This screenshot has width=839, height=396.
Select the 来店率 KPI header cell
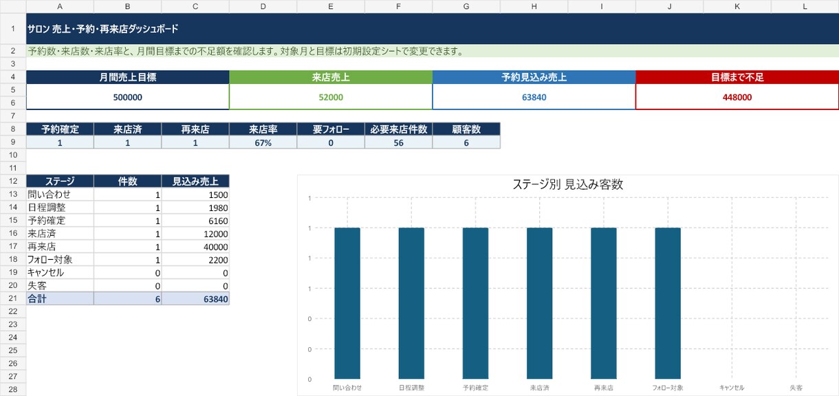[263, 129]
